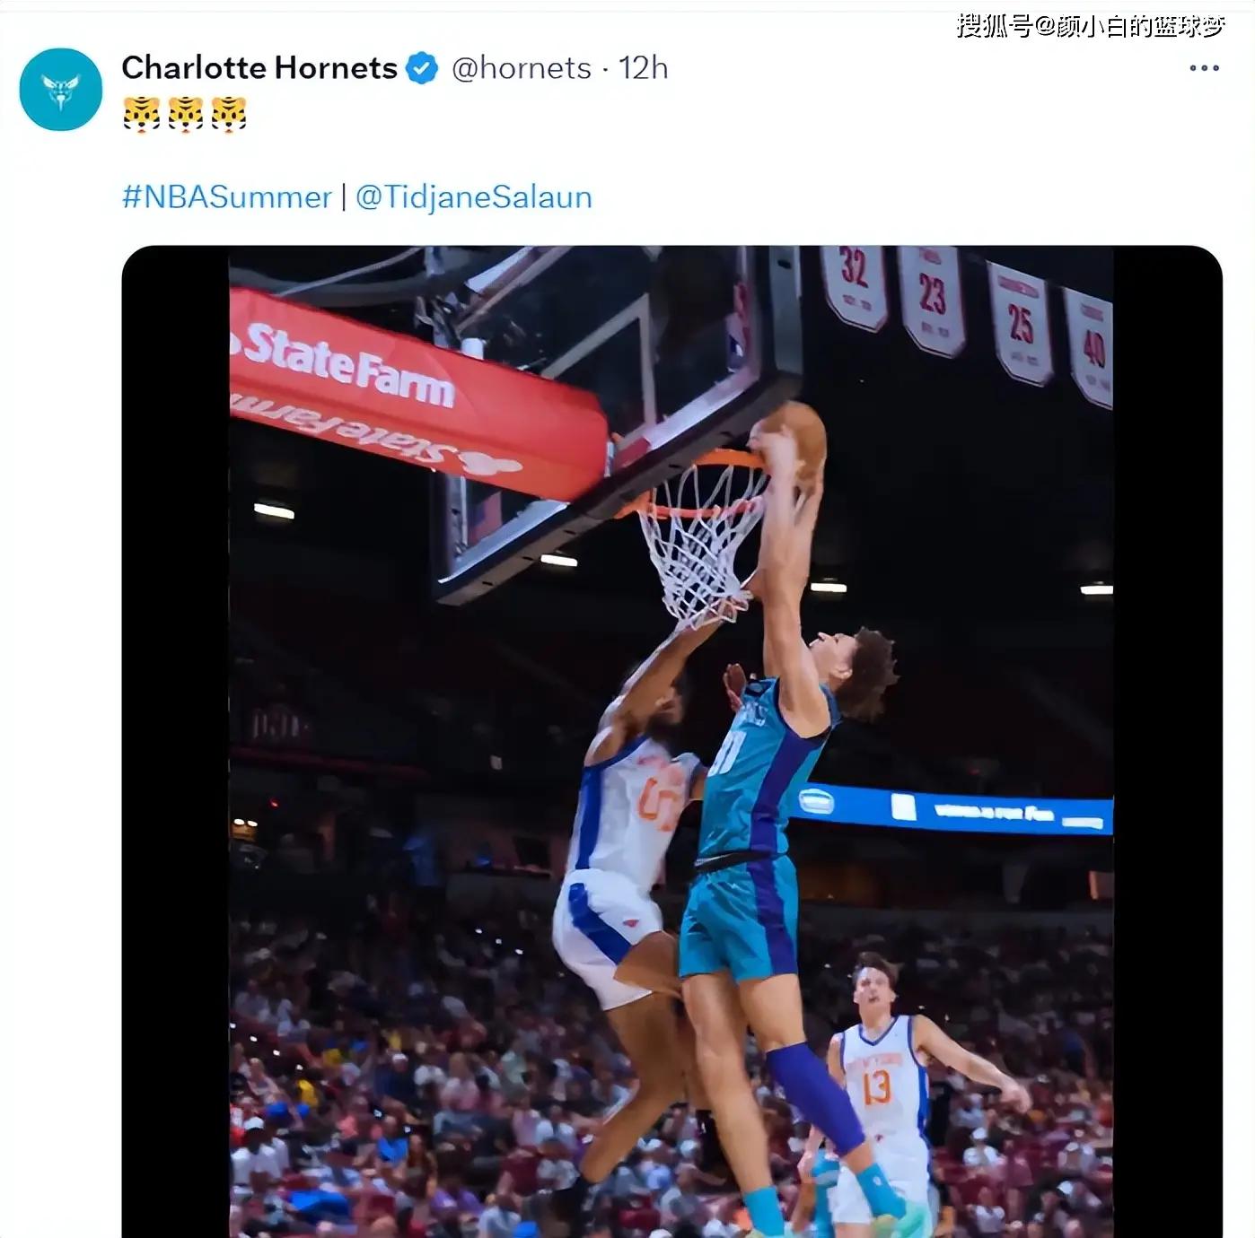
Task: Click the number 25 retired jersey banner
Action: point(1019,323)
